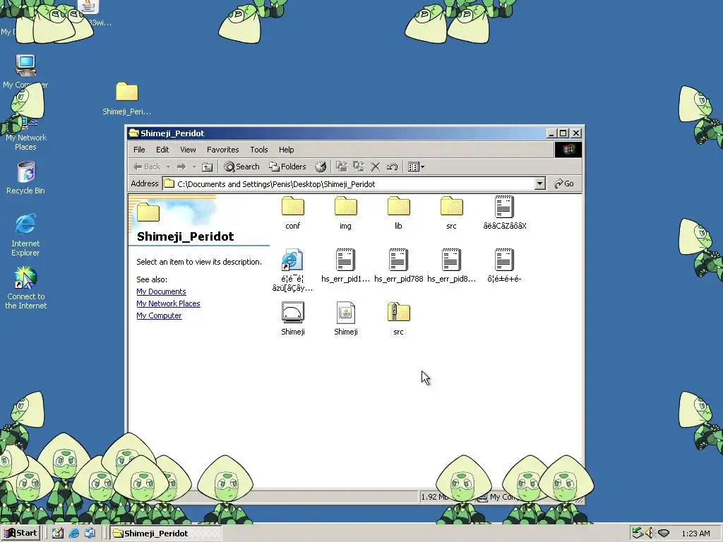This screenshot has width=723, height=542.
Task: Open the File menu
Action: point(139,150)
